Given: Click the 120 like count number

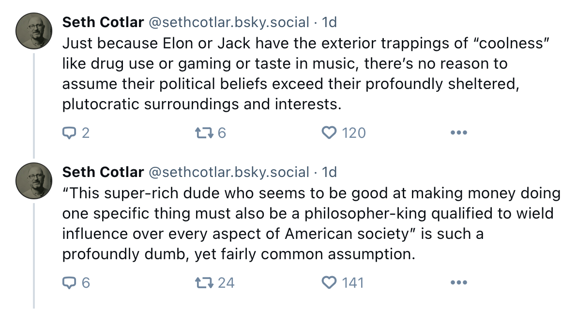Looking at the screenshot, I should tap(354, 132).
